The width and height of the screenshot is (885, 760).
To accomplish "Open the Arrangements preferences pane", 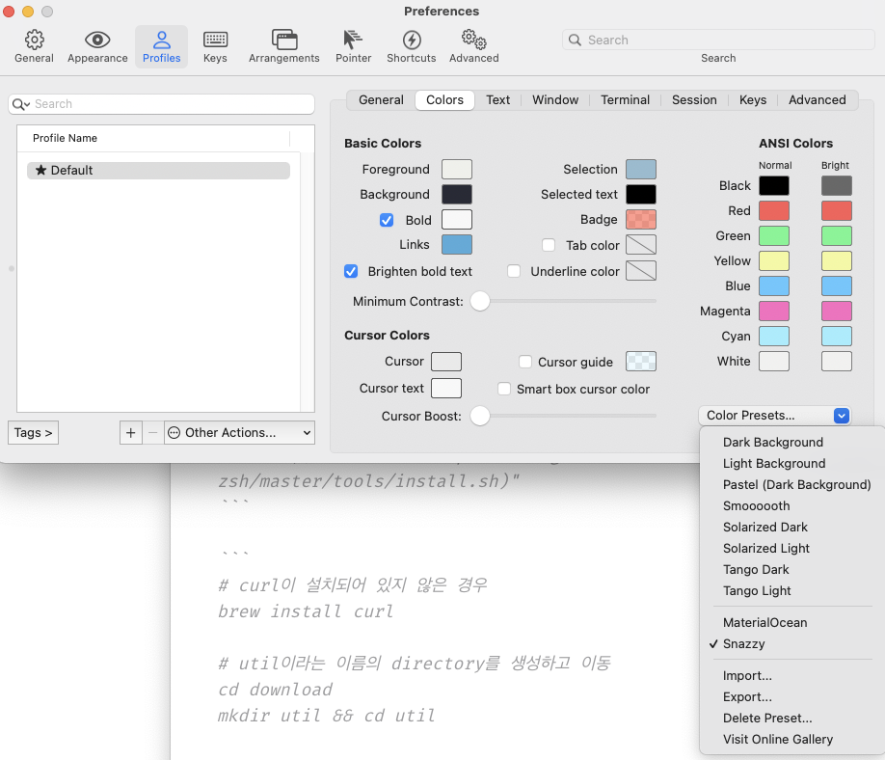I will [x=283, y=46].
